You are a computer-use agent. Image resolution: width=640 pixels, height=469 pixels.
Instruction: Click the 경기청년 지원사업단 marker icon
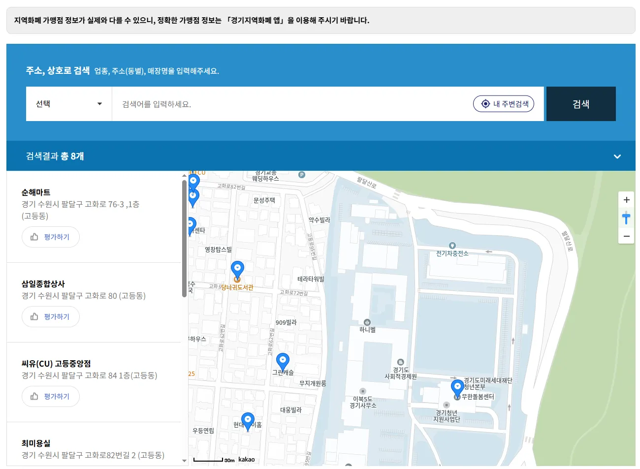[x=447, y=405]
